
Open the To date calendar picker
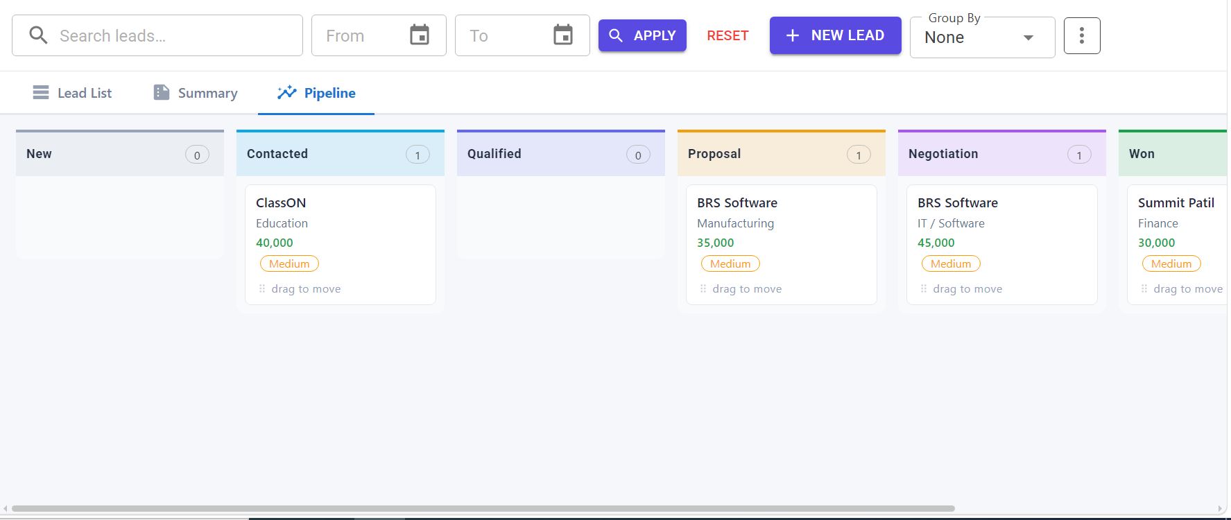point(563,35)
